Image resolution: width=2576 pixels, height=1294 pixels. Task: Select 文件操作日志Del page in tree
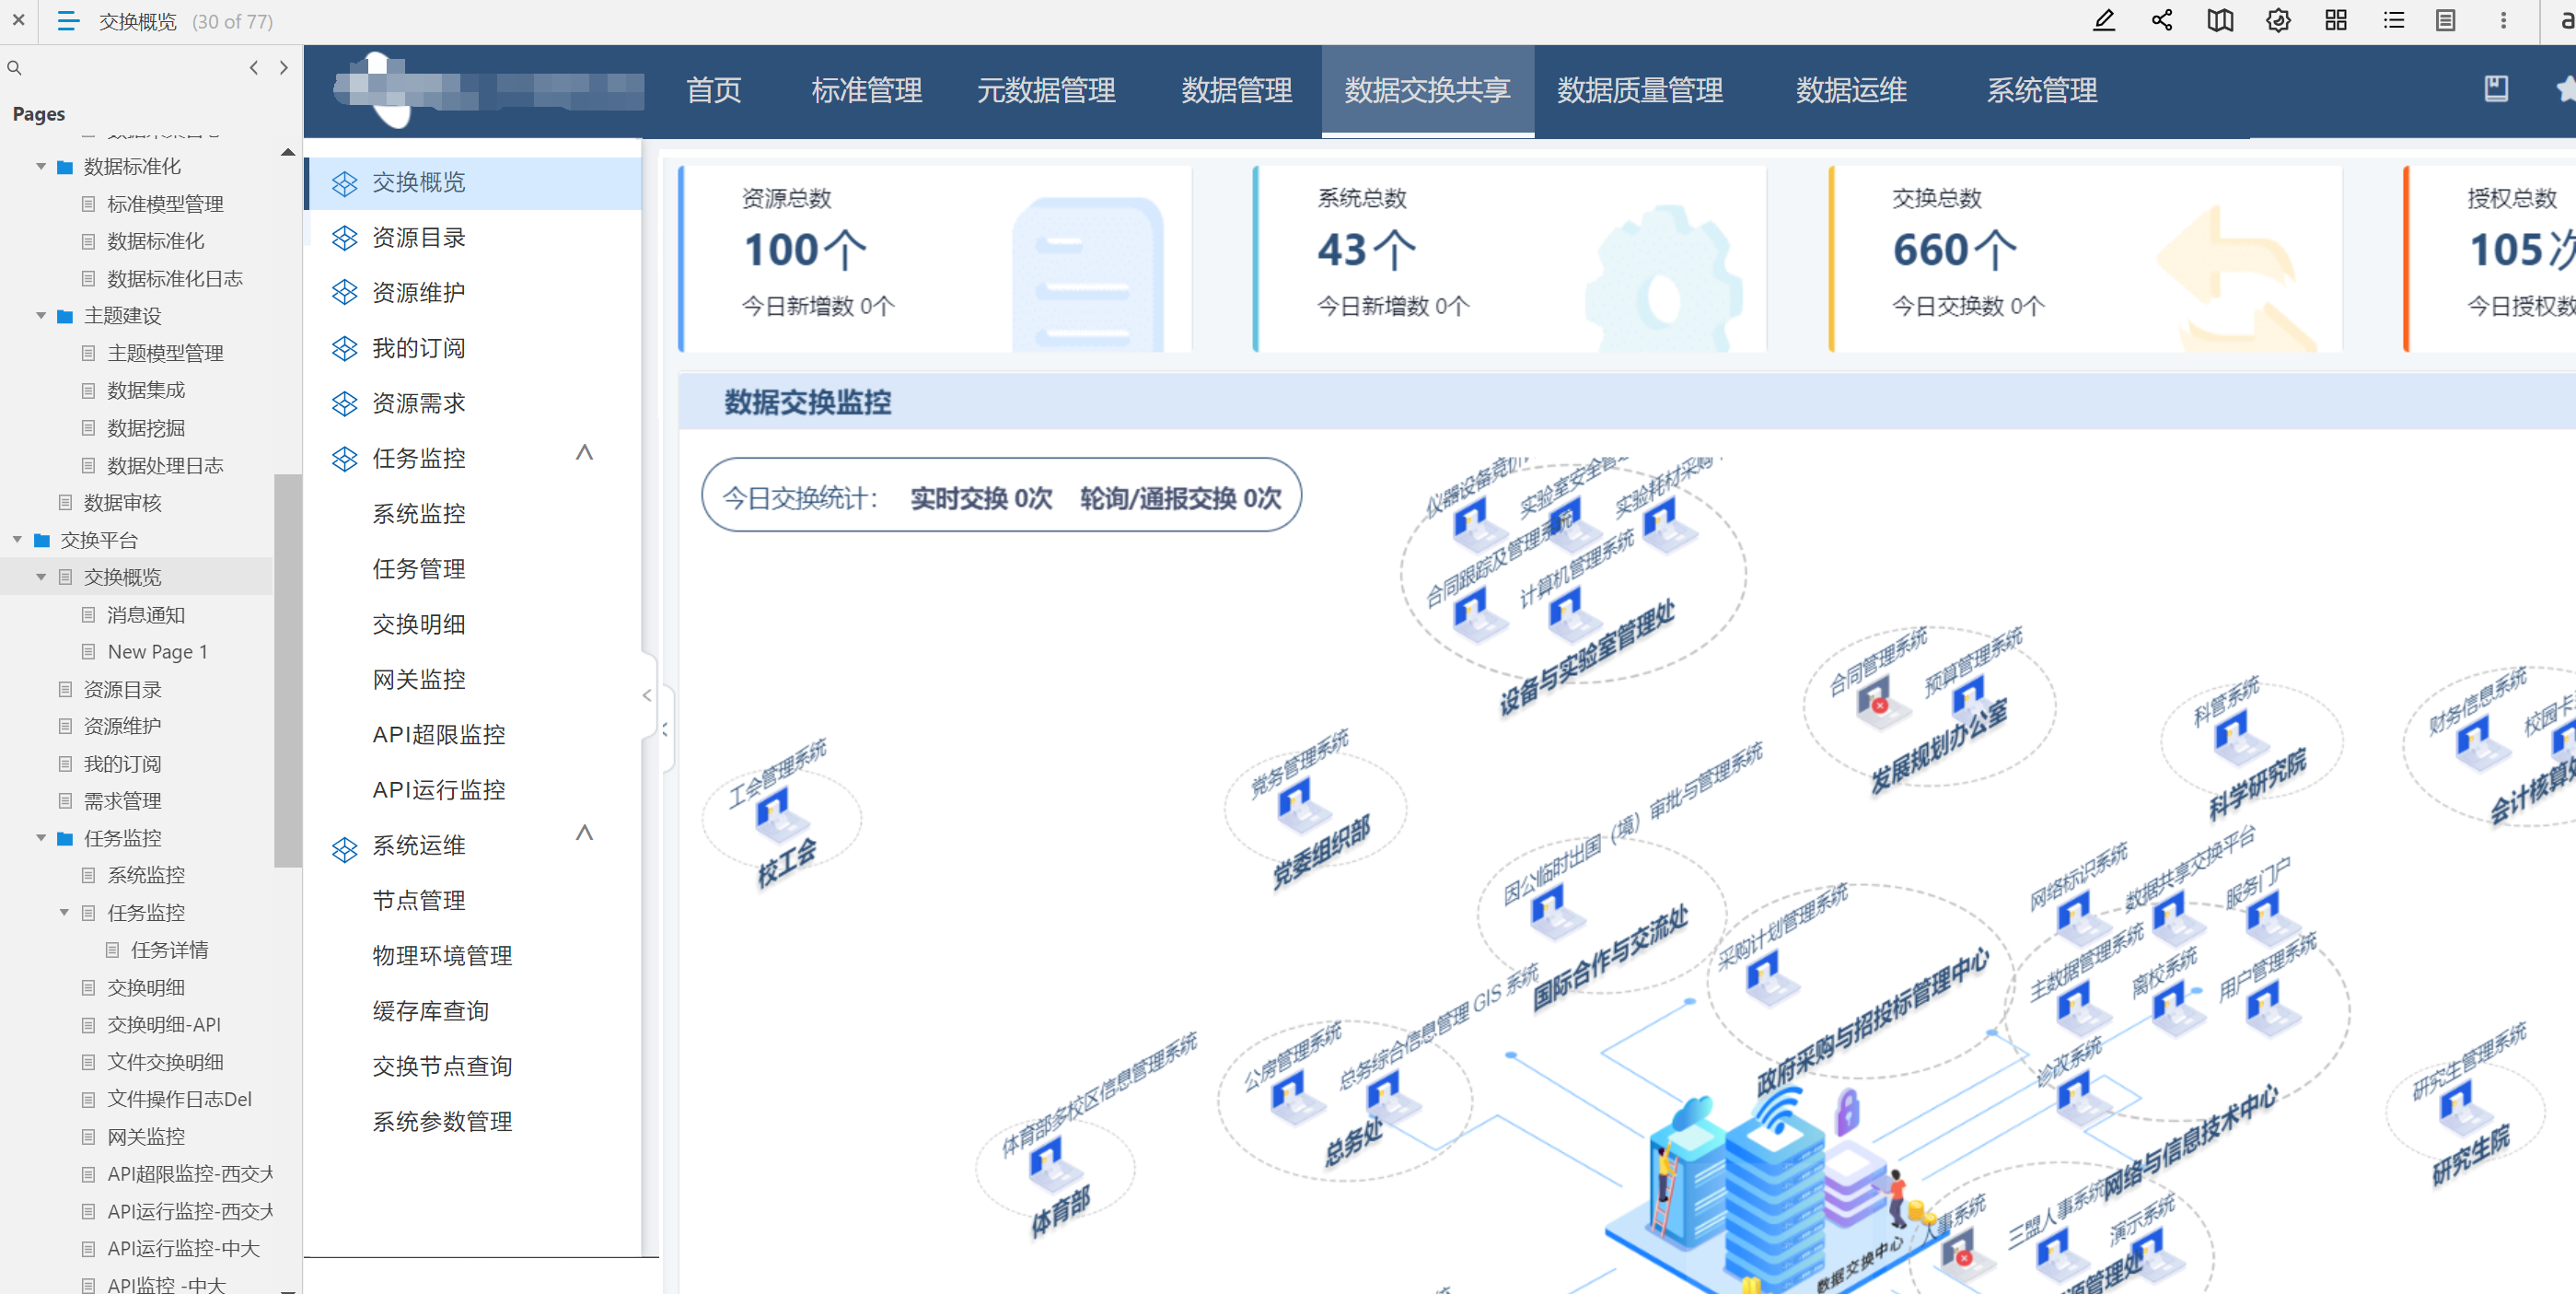[x=179, y=1099]
